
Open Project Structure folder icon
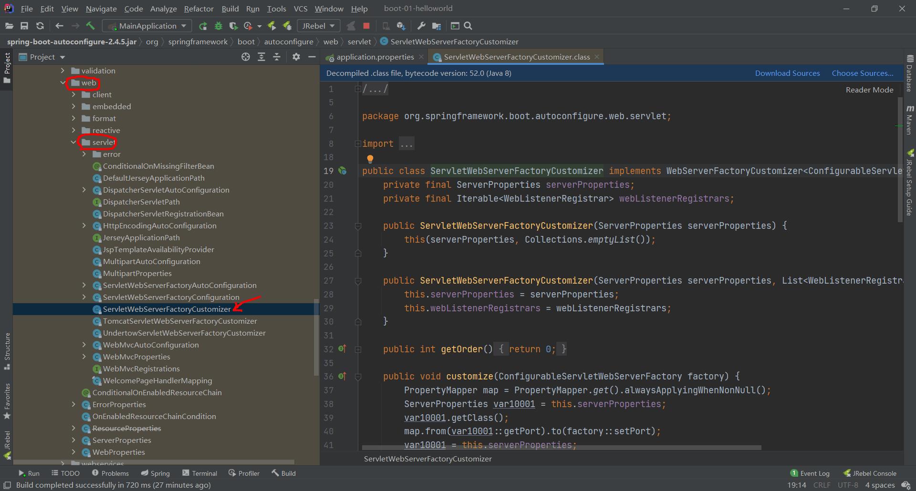point(436,26)
